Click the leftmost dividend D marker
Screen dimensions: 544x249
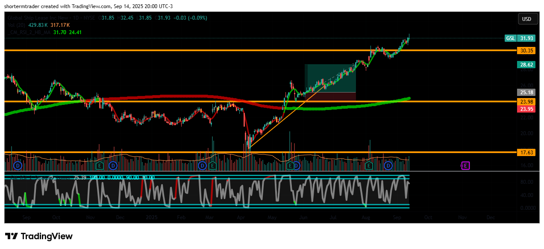tap(18, 165)
